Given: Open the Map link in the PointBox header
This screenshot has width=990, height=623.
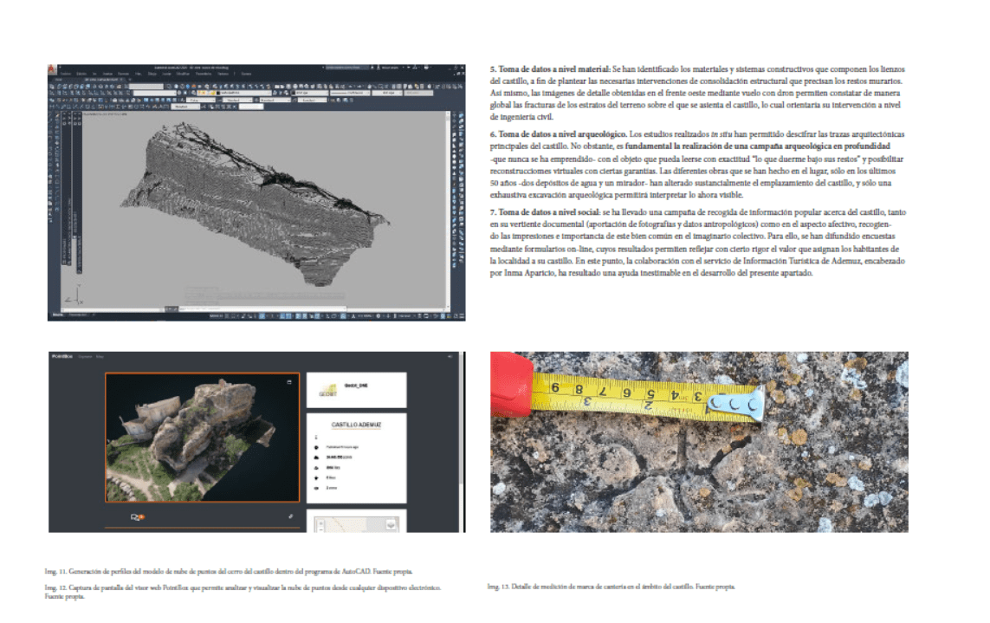Looking at the screenshot, I should pos(100,356).
